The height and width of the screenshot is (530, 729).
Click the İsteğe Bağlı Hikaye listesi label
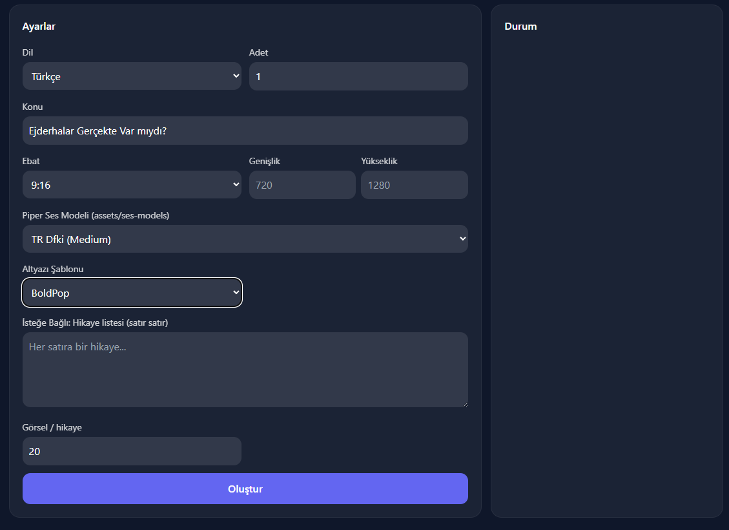coord(95,323)
